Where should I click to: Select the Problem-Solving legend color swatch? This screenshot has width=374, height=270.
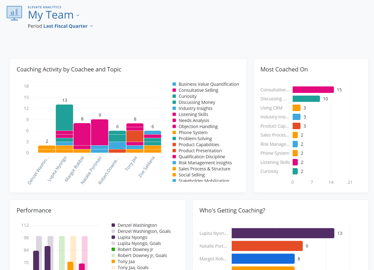point(174,139)
